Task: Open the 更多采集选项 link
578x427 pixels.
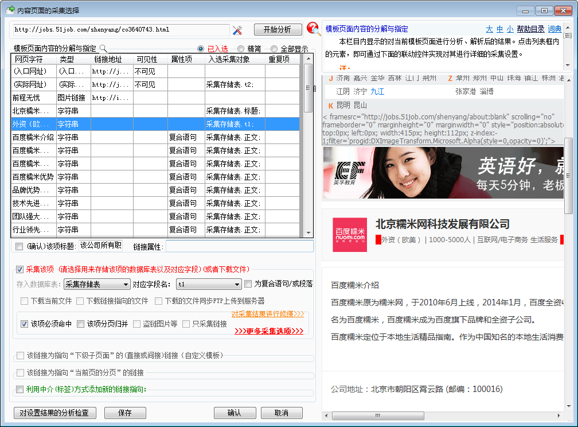Action: click(x=269, y=331)
